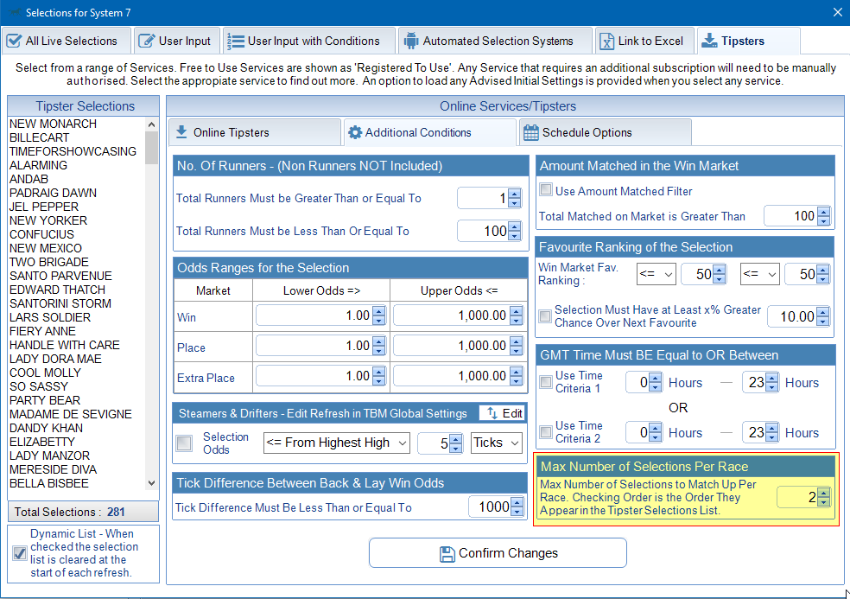The width and height of the screenshot is (850, 599).
Task: Click the All Live Selections checkmark icon
Action: point(14,41)
